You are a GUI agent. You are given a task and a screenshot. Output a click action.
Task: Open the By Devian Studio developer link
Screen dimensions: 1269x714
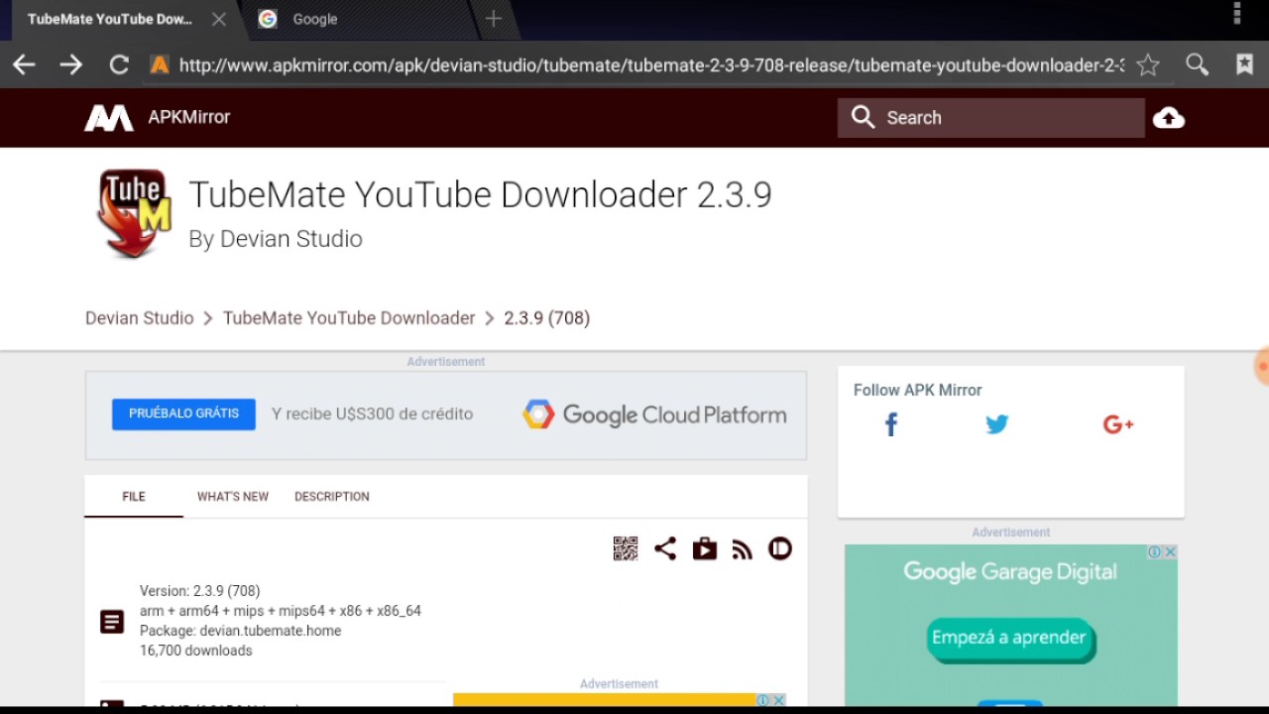pos(276,239)
